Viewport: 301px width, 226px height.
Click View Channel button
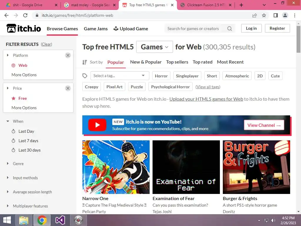click(x=264, y=125)
